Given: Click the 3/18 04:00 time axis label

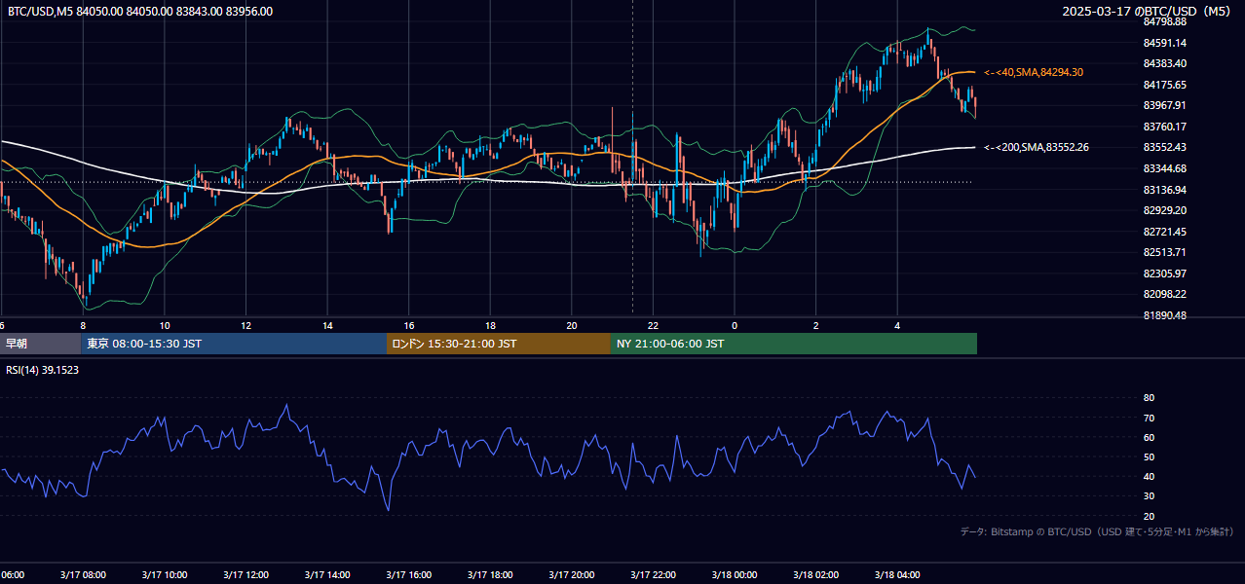Looking at the screenshot, I should (898, 575).
